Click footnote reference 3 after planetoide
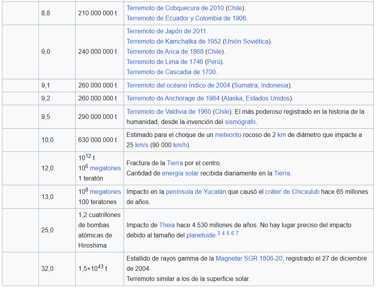The height and width of the screenshot is (290, 377). (219, 233)
